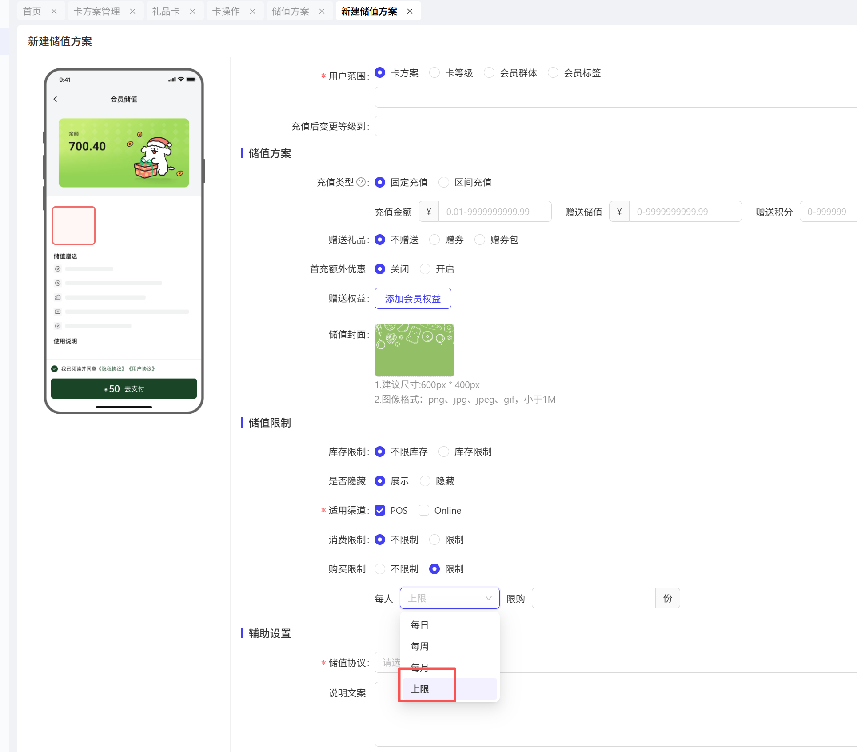
Task: Uncheck the POS channel checkbox
Action: [380, 510]
